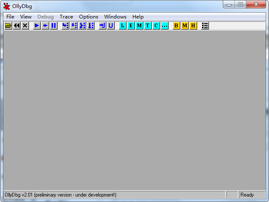
Task: Trace over icon in toolbar
Action: click(91, 26)
